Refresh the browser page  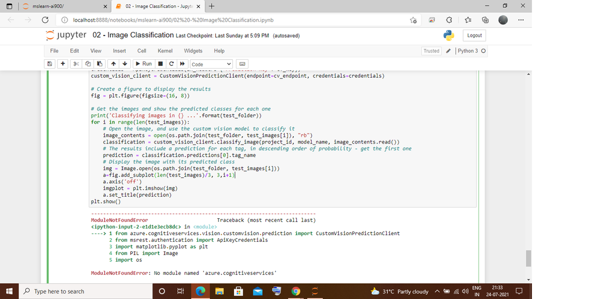[45, 20]
